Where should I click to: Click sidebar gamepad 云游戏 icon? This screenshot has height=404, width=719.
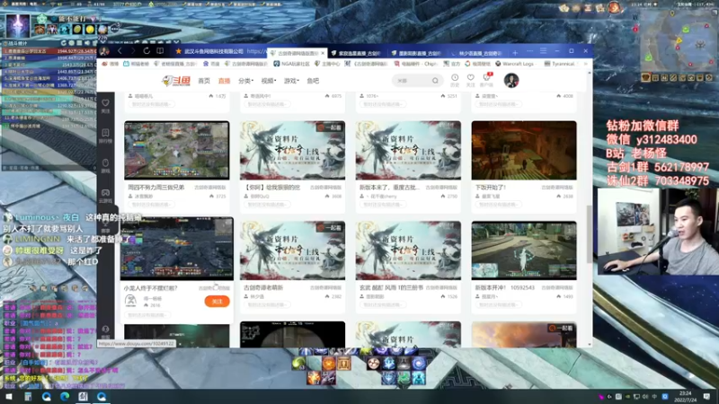tap(105, 196)
